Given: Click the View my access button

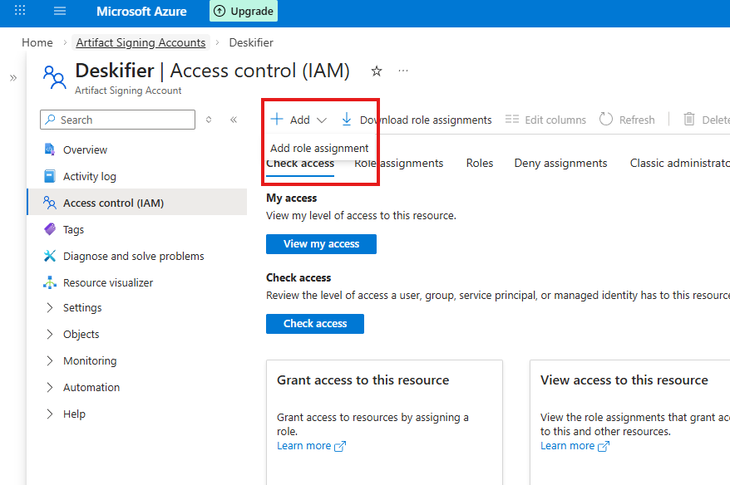Looking at the screenshot, I should [x=321, y=244].
